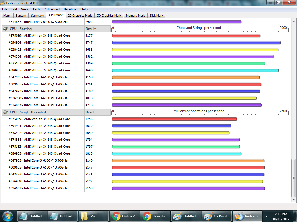Select Sorting row #594904 AMD Athlon X4 845
Image resolution: width=297 pixels, height=222 pixels.
click(39, 43)
